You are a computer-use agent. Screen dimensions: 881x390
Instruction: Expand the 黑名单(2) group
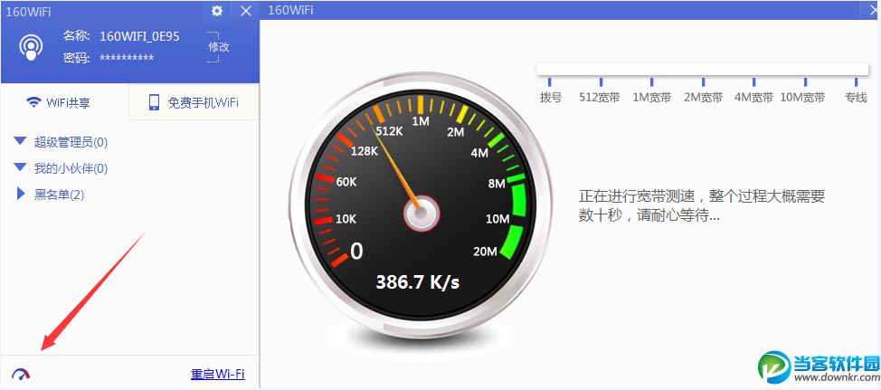pyautogui.click(x=21, y=194)
